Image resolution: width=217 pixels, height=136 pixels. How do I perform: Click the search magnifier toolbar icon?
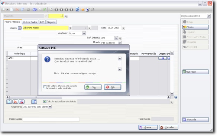(x=4, y=10)
